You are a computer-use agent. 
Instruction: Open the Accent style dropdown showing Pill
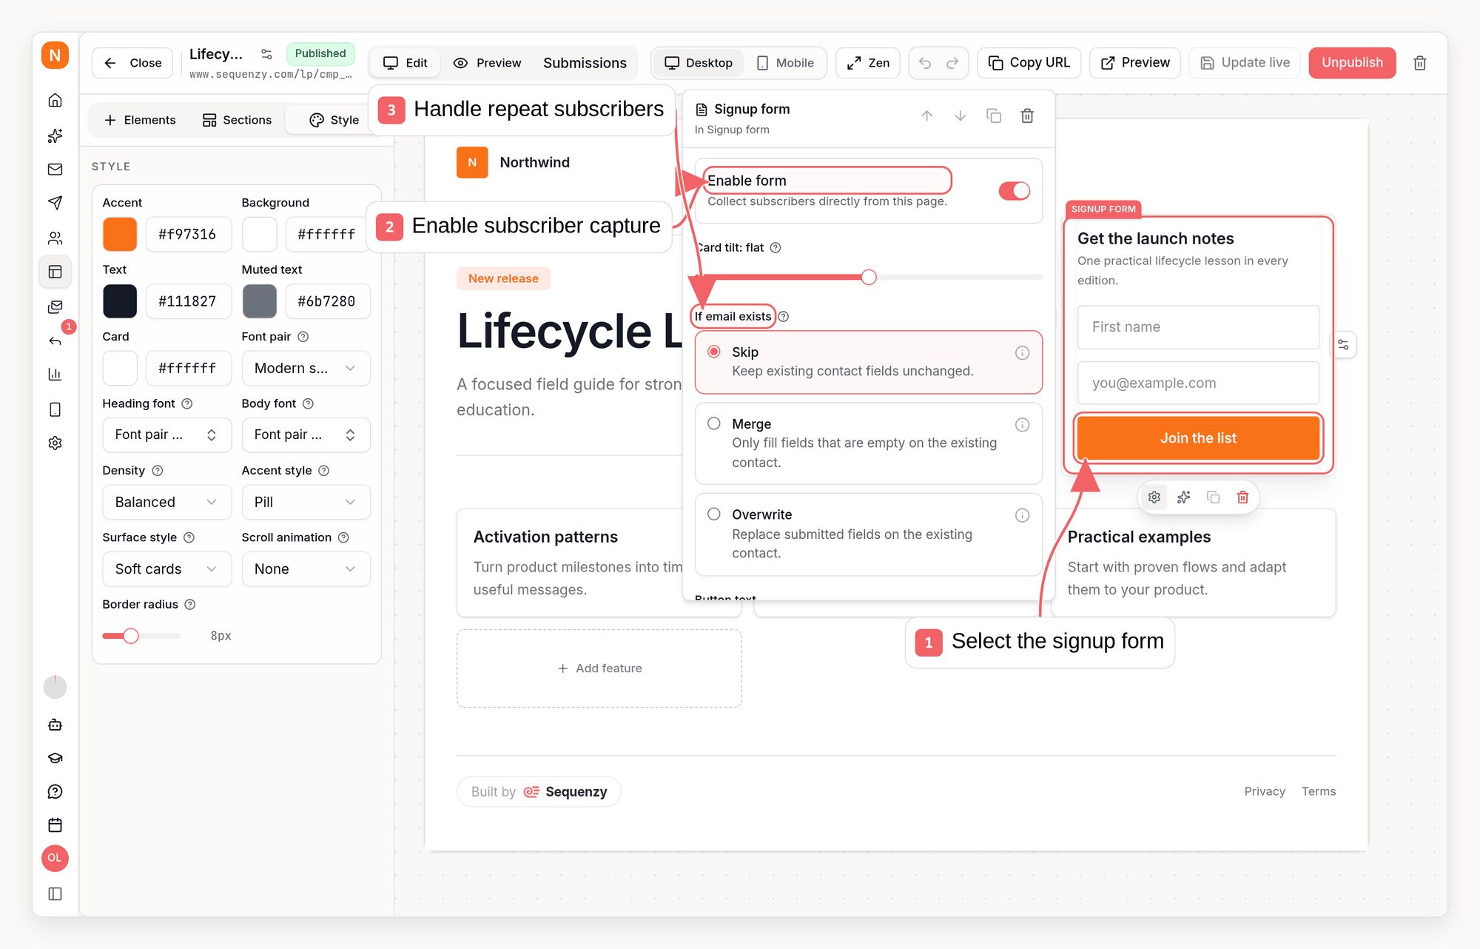(306, 502)
